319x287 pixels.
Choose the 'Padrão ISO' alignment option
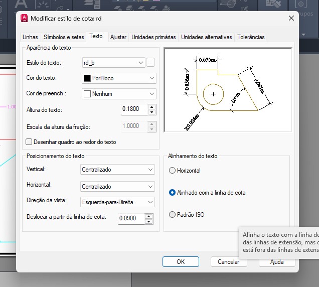[x=173, y=215]
